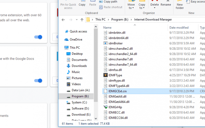Open Downloads in the navigation pane
The image size is (205, 128).
[77, 66]
